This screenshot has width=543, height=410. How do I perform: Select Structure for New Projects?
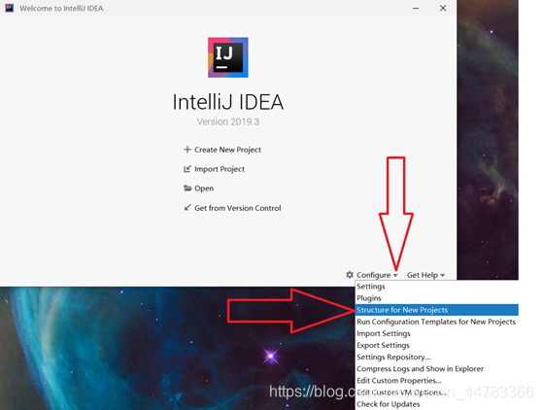click(437, 310)
